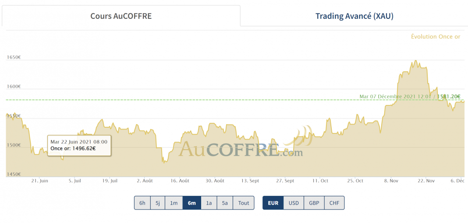Switch currency to USD
Image resolution: width=468 pixels, height=223 pixels.
coord(294,203)
